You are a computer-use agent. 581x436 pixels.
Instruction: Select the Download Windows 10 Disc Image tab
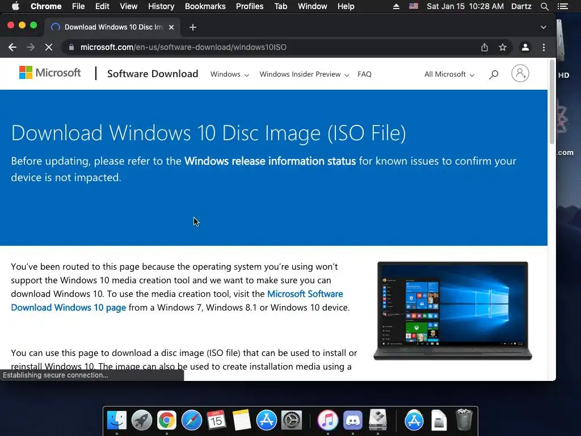[x=113, y=27]
